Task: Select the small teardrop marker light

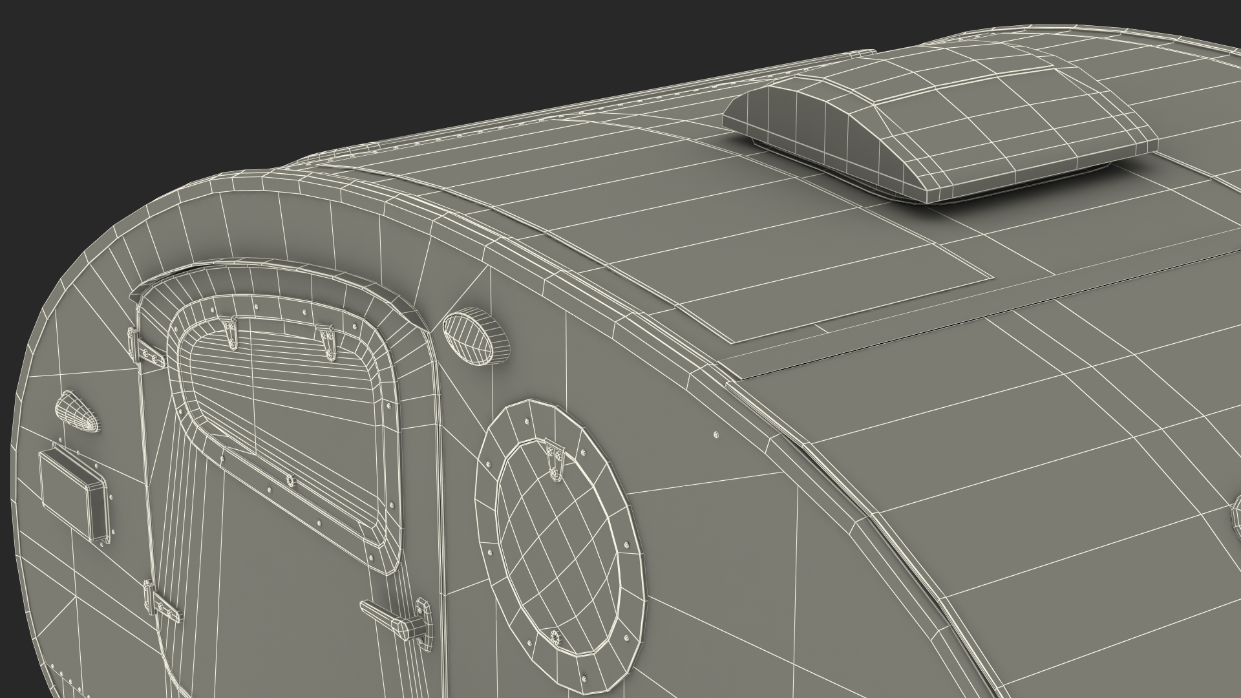Action: pyautogui.click(x=77, y=411)
